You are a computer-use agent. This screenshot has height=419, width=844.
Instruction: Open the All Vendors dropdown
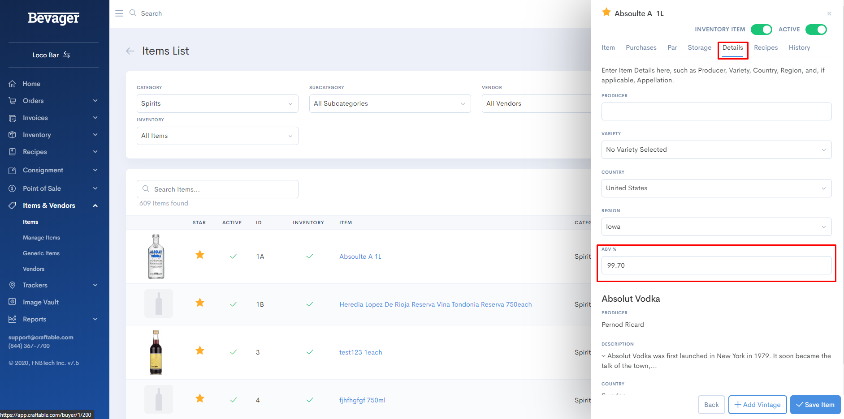[x=536, y=103]
